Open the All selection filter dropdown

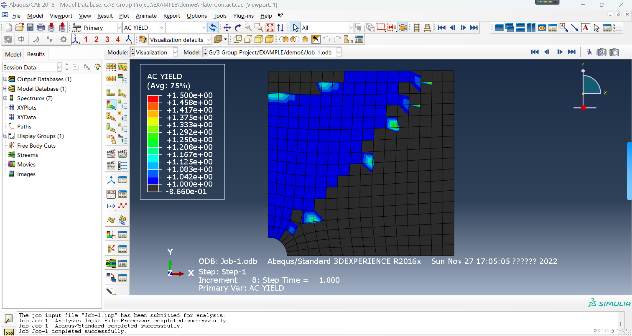click(351, 28)
